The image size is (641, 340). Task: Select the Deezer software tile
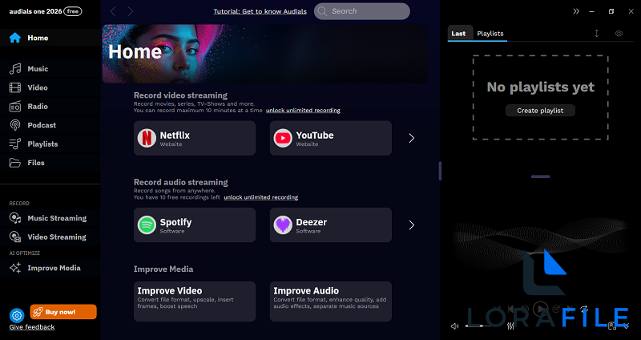coord(331,225)
